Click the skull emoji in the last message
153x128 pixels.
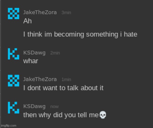click(x=103, y=115)
